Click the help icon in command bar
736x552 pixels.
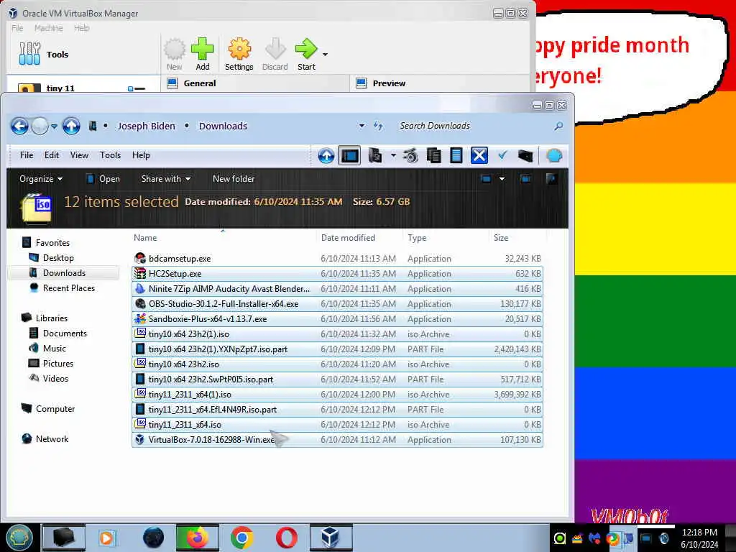pyautogui.click(x=551, y=179)
